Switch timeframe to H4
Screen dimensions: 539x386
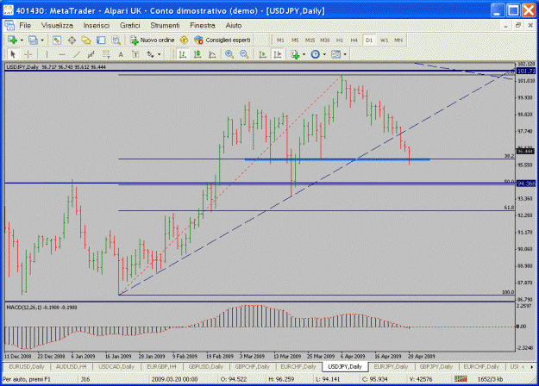click(x=354, y=40)
